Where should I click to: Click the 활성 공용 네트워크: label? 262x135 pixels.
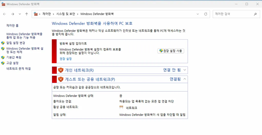[x=66, y=107]
